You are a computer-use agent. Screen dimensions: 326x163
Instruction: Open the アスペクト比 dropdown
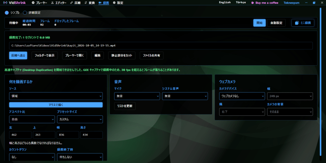point(32,119)
